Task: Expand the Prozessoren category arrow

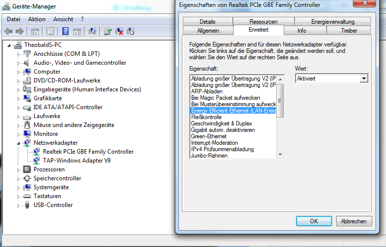Action: point(18,170)
